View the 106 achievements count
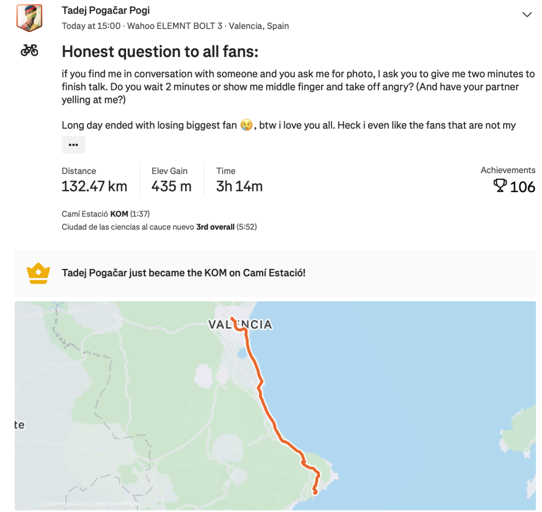The width and height of the screenshot is (542, 512). click(522, 187)
